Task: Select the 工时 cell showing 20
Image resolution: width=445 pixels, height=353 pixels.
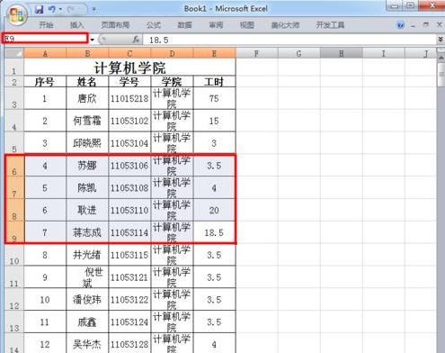Action: (214, 210)
